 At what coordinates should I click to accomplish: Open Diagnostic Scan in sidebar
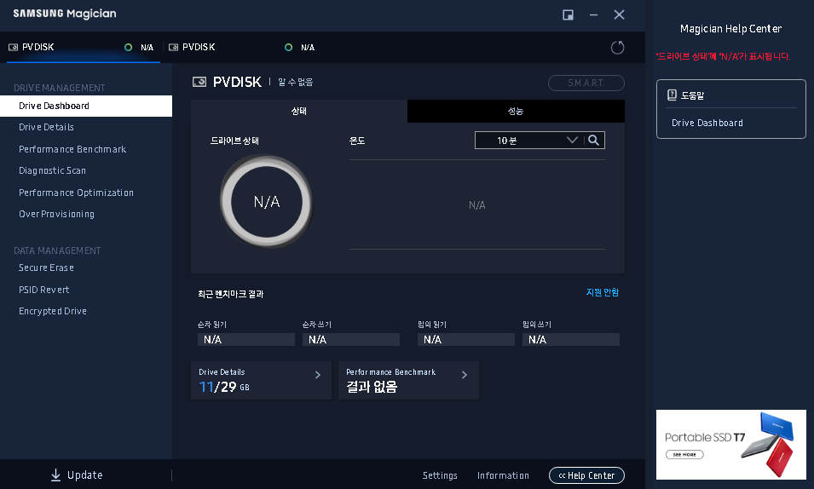click(x=53, y=170)
